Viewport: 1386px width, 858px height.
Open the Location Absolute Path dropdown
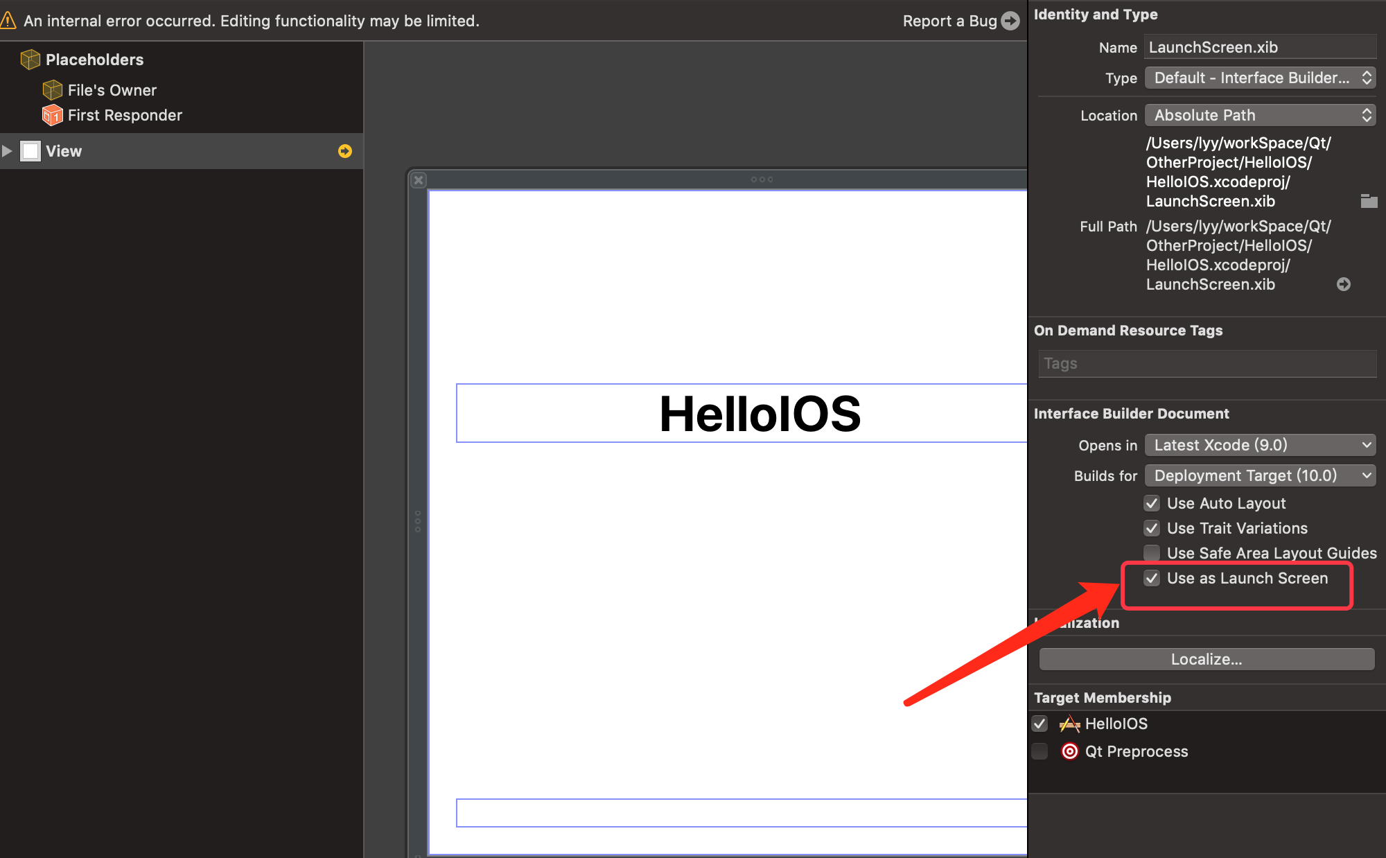tap(1259, 115)
